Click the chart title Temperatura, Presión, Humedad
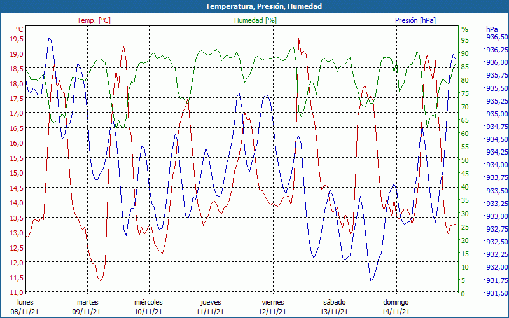Image resolution: width=509 pixels, height=318 pixels. (x=263, y=6)
